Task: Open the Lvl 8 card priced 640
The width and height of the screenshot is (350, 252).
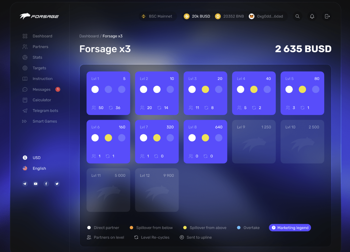Action: 205,142
